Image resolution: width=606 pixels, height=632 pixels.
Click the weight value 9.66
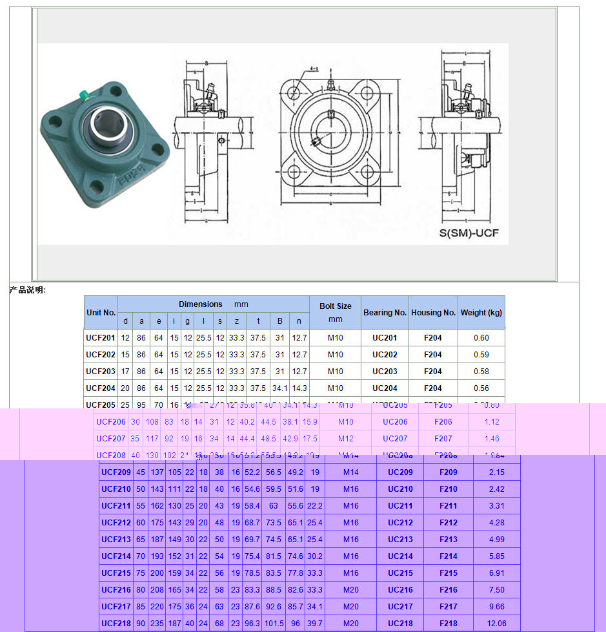(x=497, y=607)
